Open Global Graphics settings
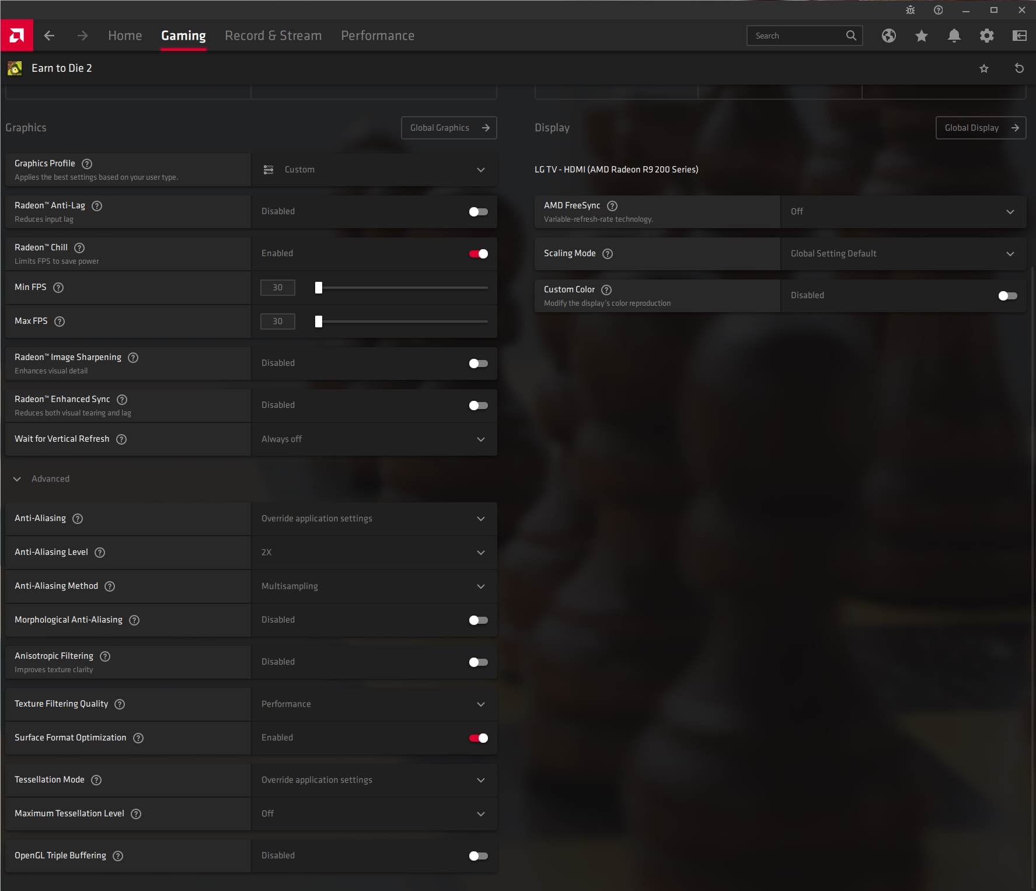 tap(449, 128)
